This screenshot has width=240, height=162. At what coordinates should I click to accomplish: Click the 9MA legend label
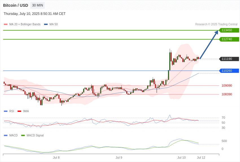coord(26,111)
